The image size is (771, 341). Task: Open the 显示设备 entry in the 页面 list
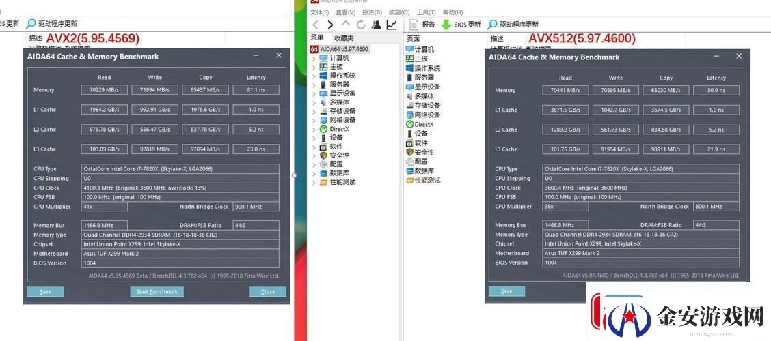(x=423, y=87)
